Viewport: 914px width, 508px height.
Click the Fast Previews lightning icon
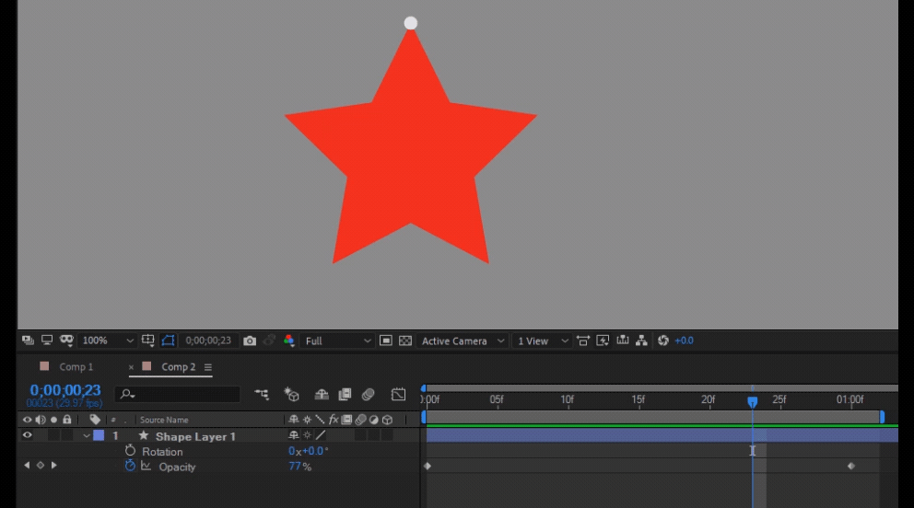point(603,341)
